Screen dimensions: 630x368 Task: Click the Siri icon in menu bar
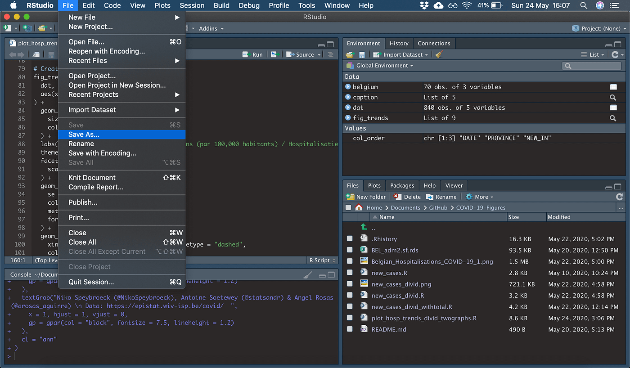click(600, 5)
